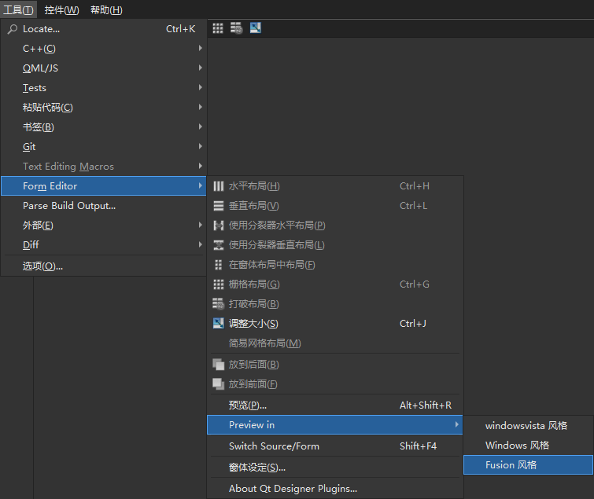The width and height of the screenshot is (594, 499).
Task: Select Locate... menu entry
Action: 103,29
